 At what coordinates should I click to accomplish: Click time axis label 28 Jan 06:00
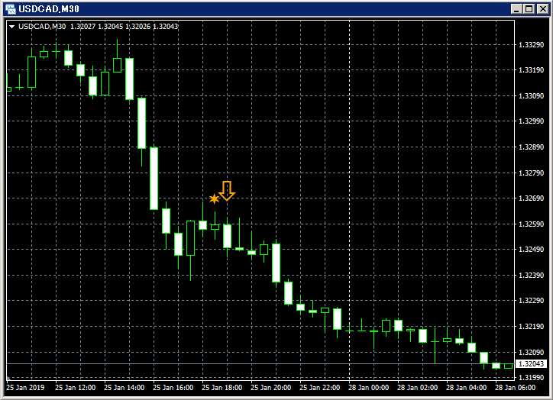tap(516, 388)
